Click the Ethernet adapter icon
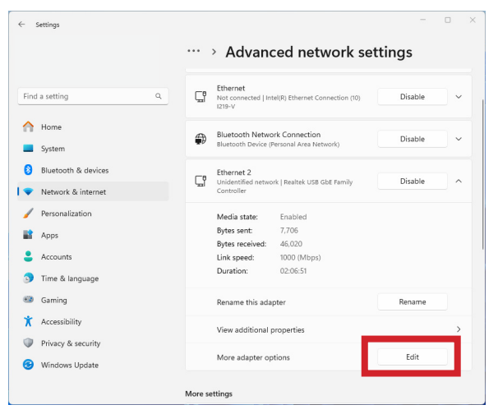The image size is (498, 414). (x=201, y=96)
